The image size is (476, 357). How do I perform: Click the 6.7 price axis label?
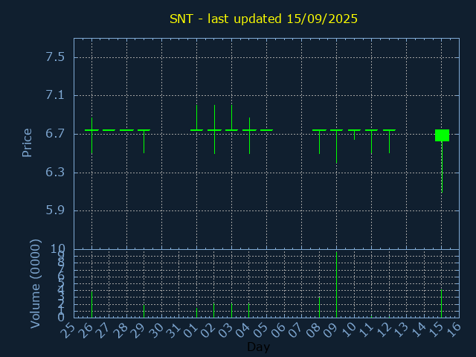click(55, 134)
